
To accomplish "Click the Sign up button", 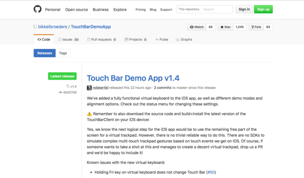I will [263, 9].
